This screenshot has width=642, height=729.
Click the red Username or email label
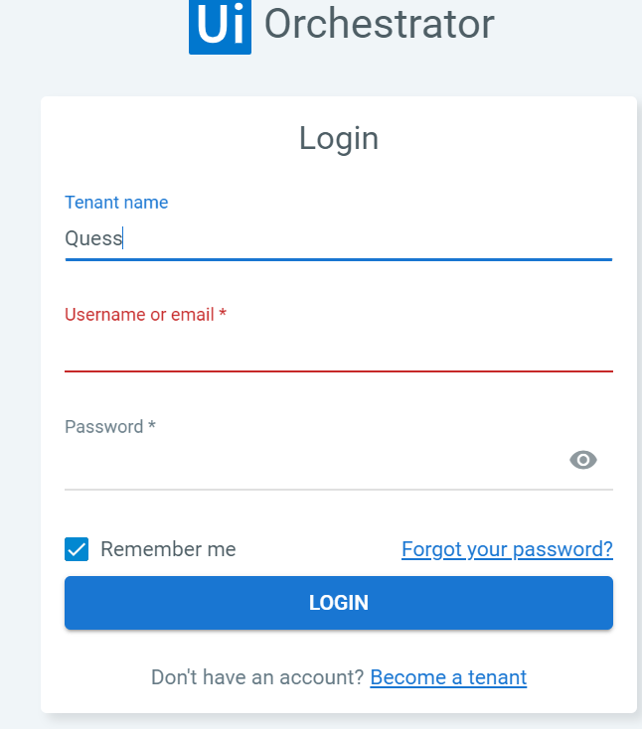click(139, 315)
